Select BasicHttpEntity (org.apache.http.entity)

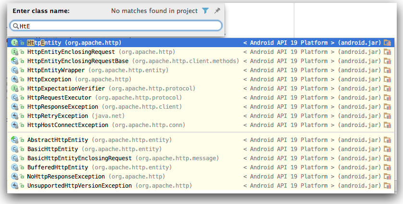(201, 149)
